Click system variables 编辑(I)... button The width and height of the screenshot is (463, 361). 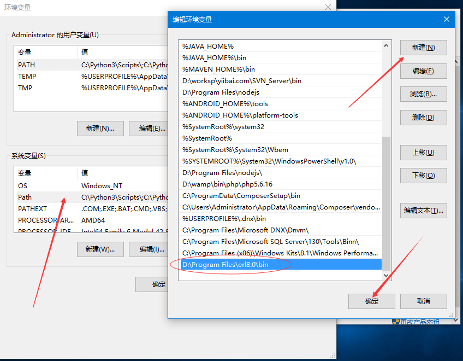pyautogui.click(x=149, y=249)
